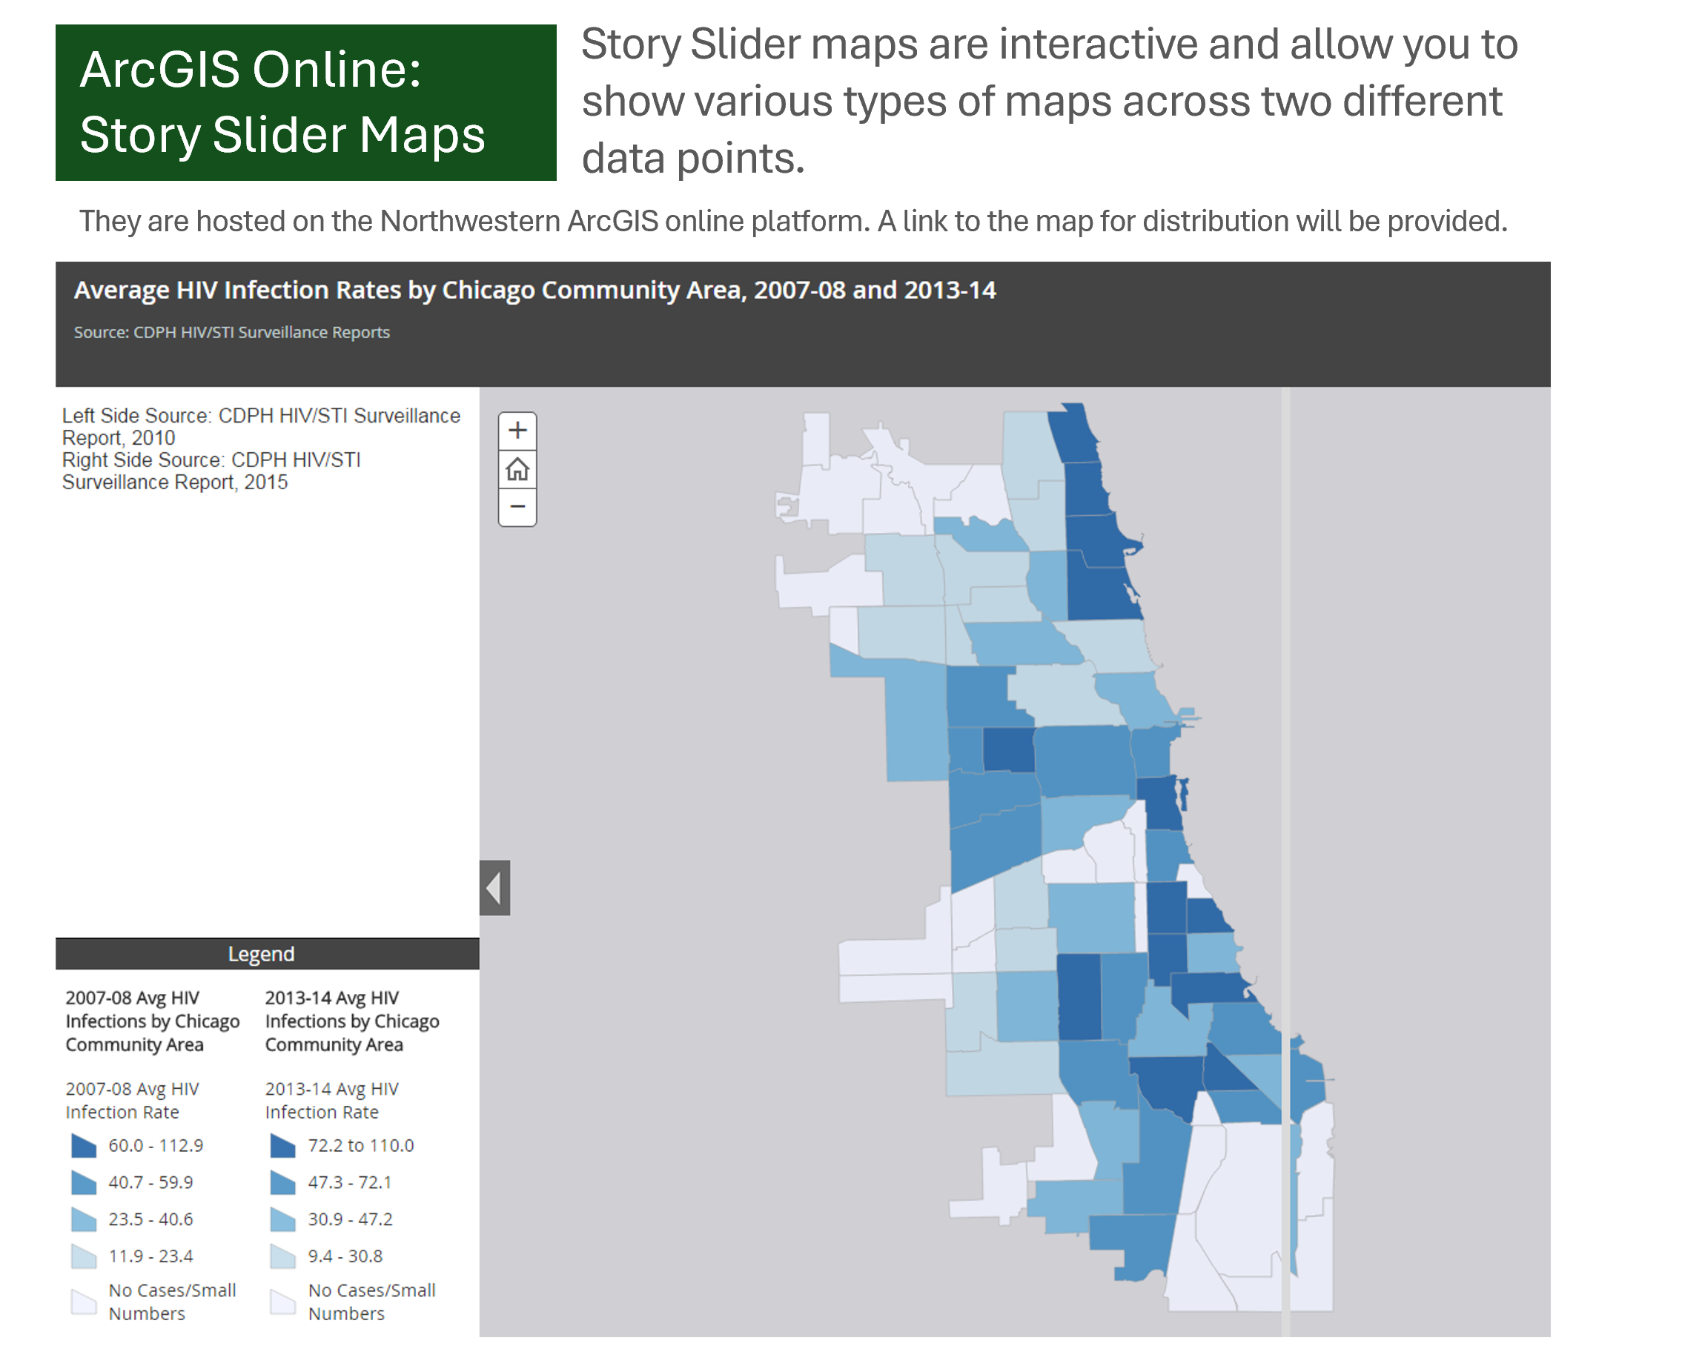This screenshot has width=1682, height=1352.
Task: Click the 'Right Side Source' description text
Action: [211, 471]
